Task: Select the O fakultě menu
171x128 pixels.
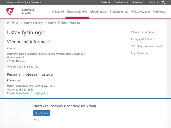Action: coord(58,12)
